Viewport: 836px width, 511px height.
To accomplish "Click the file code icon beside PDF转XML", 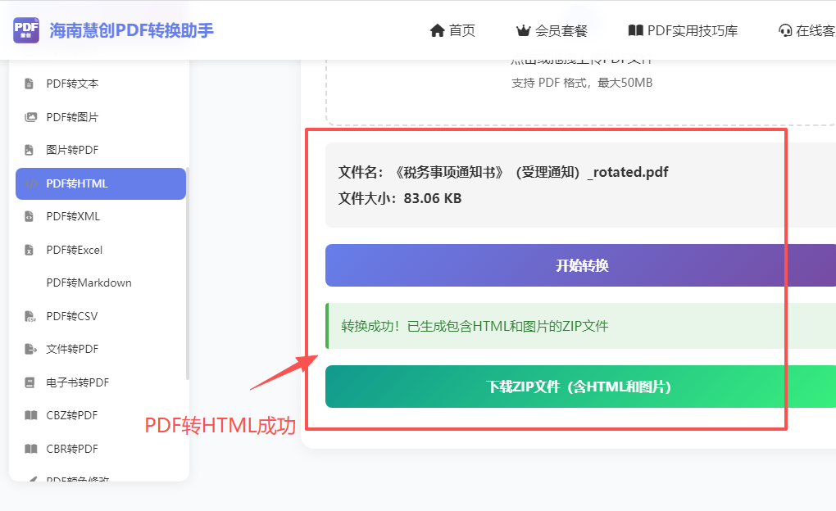I will (x=30, y=216).
